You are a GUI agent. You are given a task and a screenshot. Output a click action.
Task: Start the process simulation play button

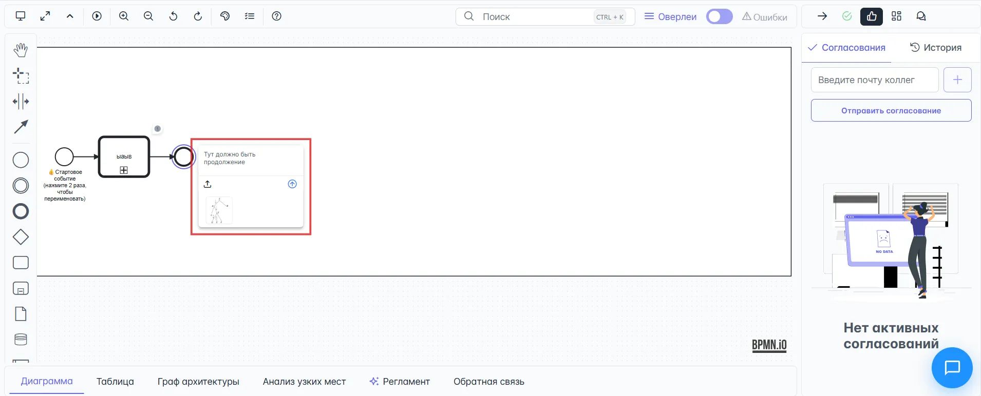pyautogui.click(x=97, y=16)
